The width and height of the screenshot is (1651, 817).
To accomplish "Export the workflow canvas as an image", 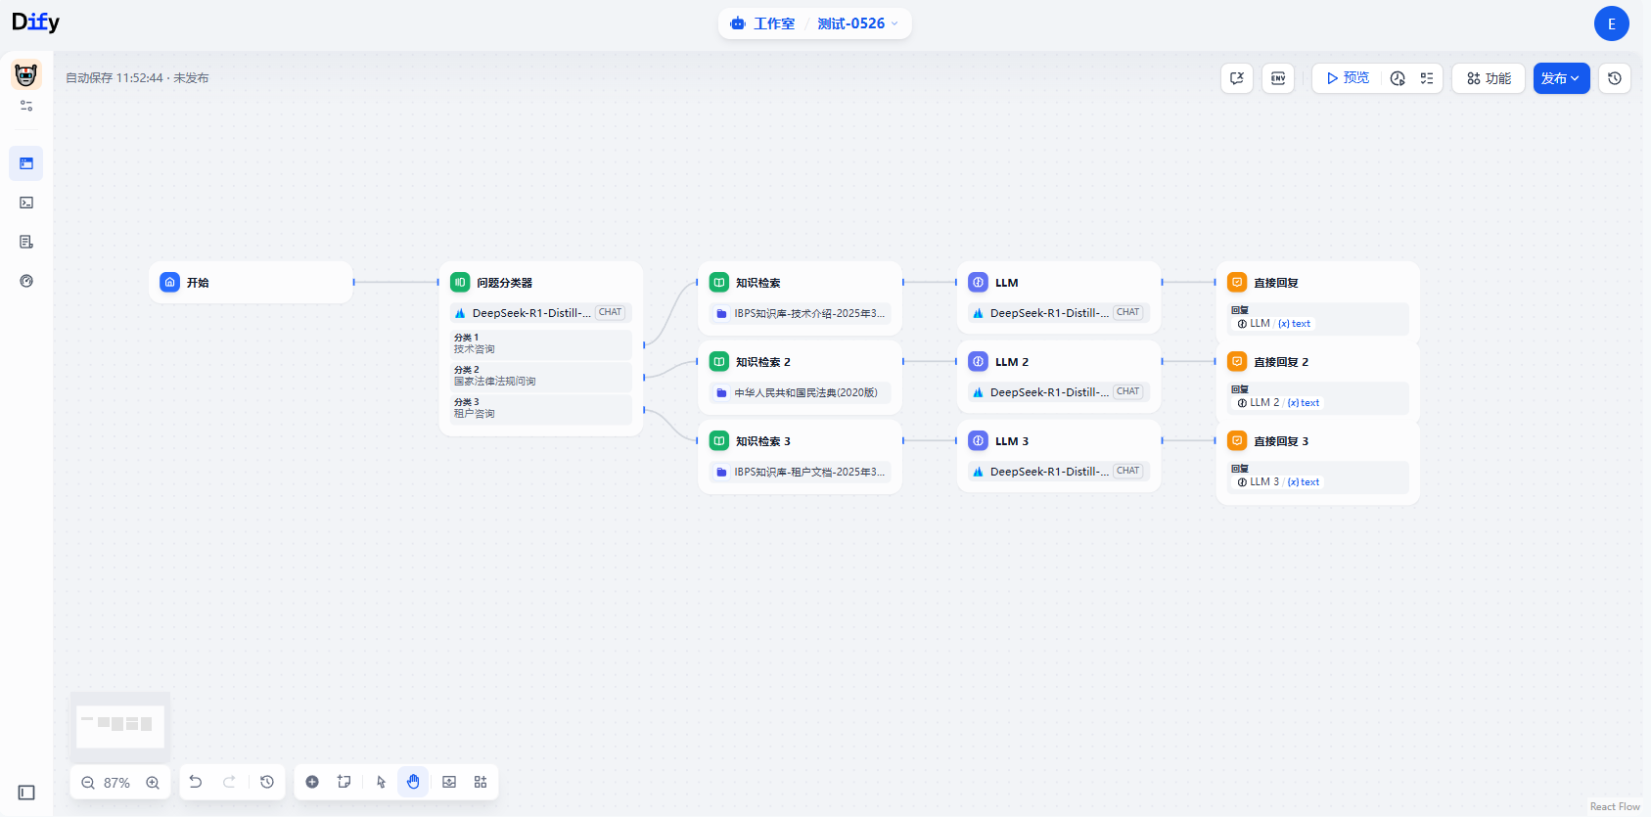I will [x=449, y=782].
